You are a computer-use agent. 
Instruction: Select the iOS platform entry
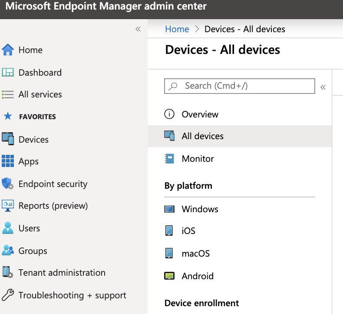coord(240,231)
